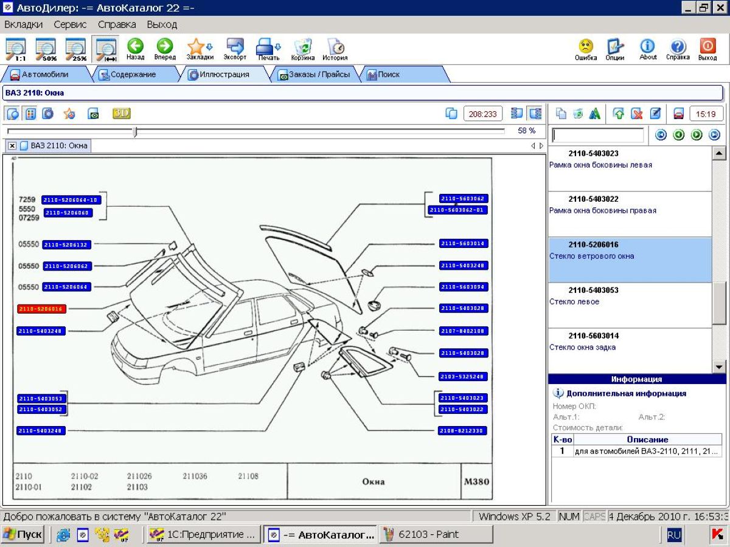Report error via Ошибка icon
The image size is (730, 547).
(x=585, y=48)
